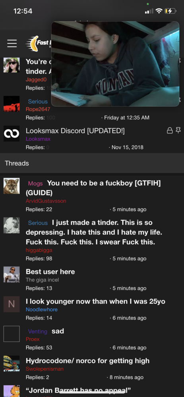The image size is (184, 397).
Task: Open user profile Swolepenisman
Action: (x=45, y=369)
